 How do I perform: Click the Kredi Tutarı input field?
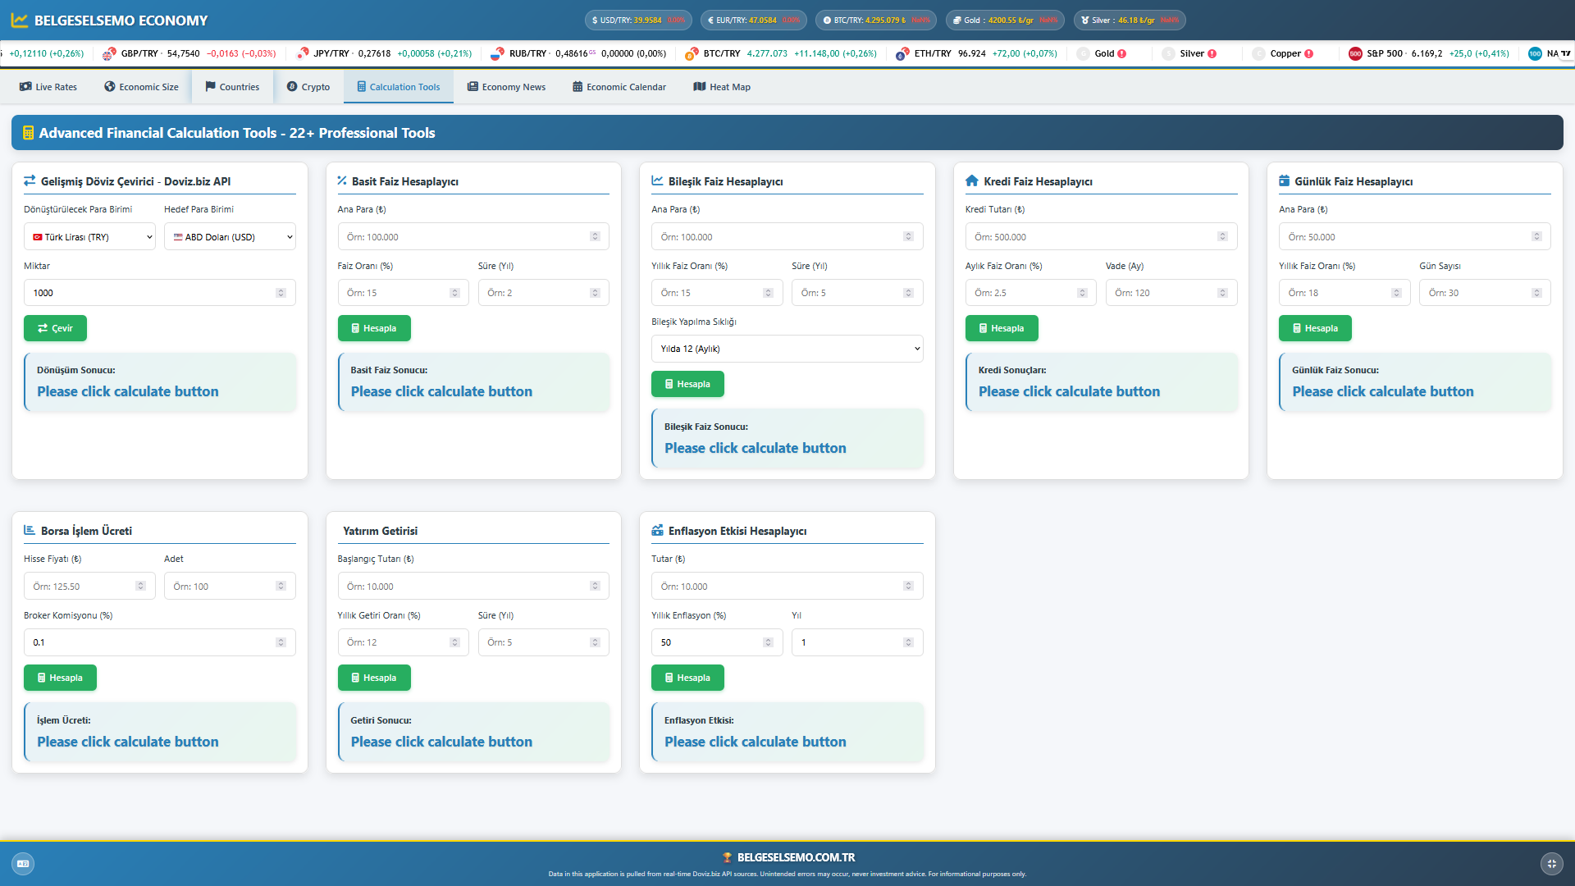point(1091,237)
